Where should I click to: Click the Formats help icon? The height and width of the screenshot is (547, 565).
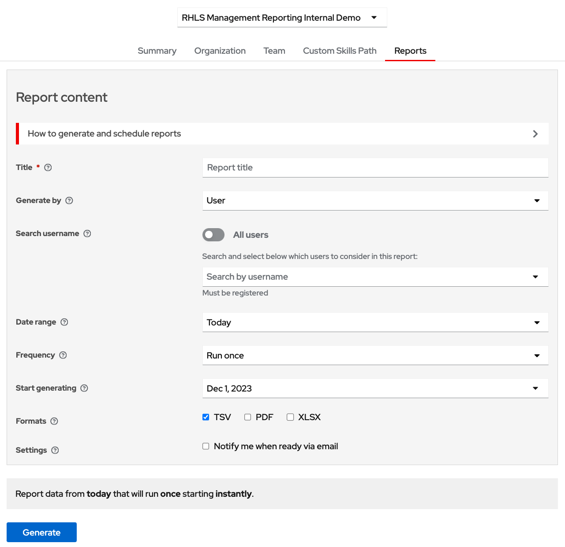pyautogui.click(x=54, y=421)
